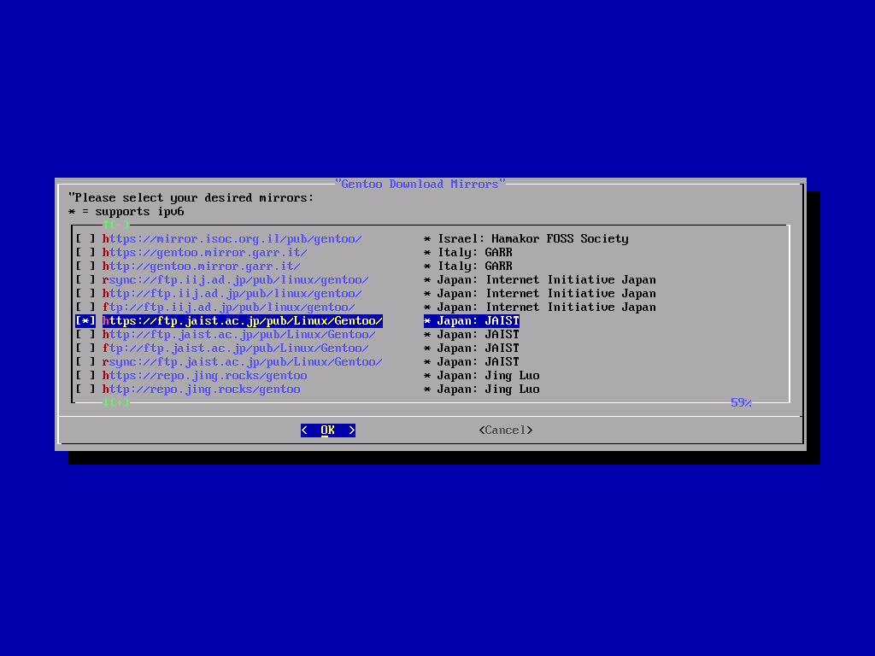Toggle checkbox for http://ftp.iij.ad.jp mirror
Screen dimensions: 875x656
(85, 294)
